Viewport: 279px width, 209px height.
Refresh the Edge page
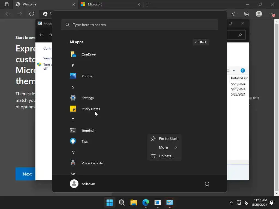[32, 14]
